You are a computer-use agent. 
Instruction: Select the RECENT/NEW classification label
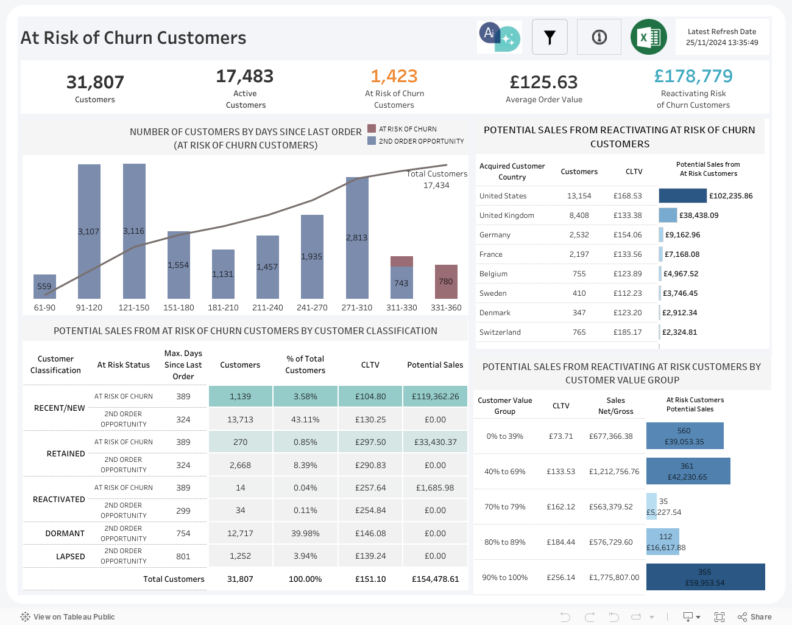point(59,408)
